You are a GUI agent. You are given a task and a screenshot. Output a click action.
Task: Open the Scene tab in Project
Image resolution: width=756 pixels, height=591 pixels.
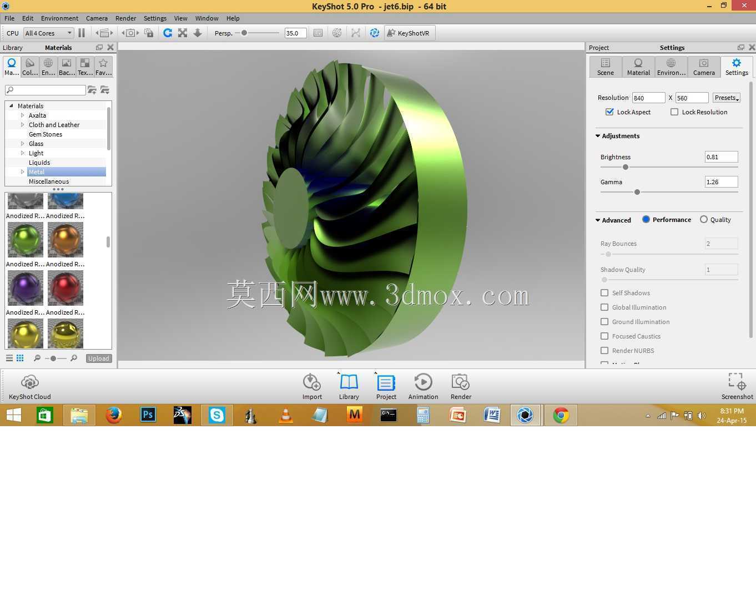tap(606, 67)
